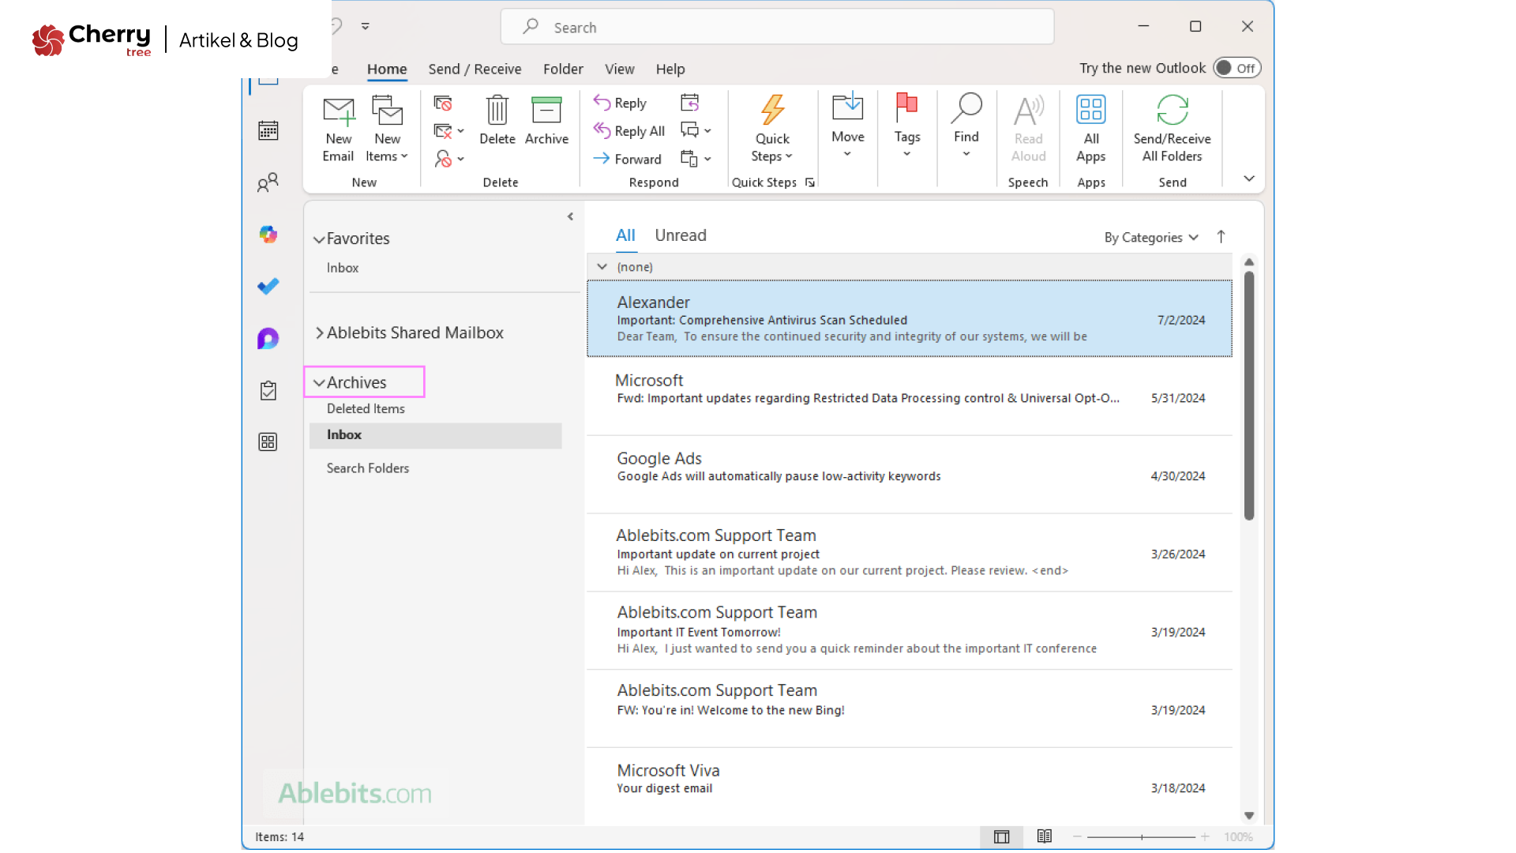Forward the selected email

[x=627, y=159]
